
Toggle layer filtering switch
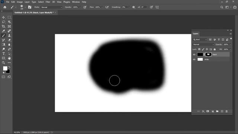[231, 39]
